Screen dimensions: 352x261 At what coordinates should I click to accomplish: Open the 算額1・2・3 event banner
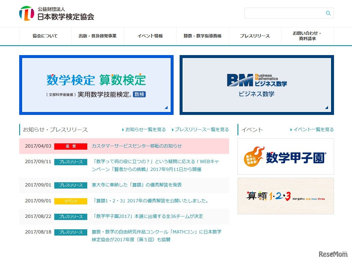click(x=285, y=196)
